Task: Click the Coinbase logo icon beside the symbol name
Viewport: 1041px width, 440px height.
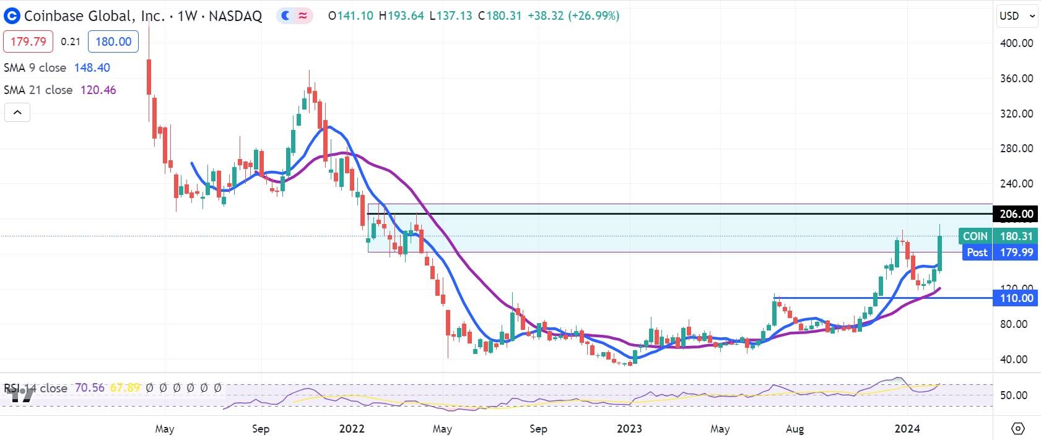Action: (11, 16)
